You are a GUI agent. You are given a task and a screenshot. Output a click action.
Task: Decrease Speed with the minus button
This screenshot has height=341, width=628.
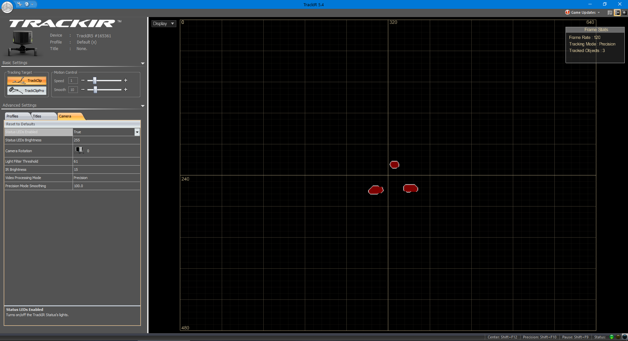coord(83,81)
